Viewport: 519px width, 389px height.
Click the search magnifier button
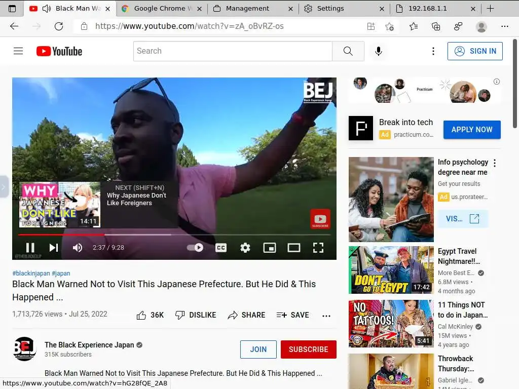point(348,51)
